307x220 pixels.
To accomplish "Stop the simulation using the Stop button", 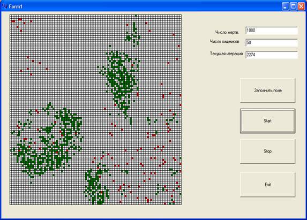I will point(268,151).
